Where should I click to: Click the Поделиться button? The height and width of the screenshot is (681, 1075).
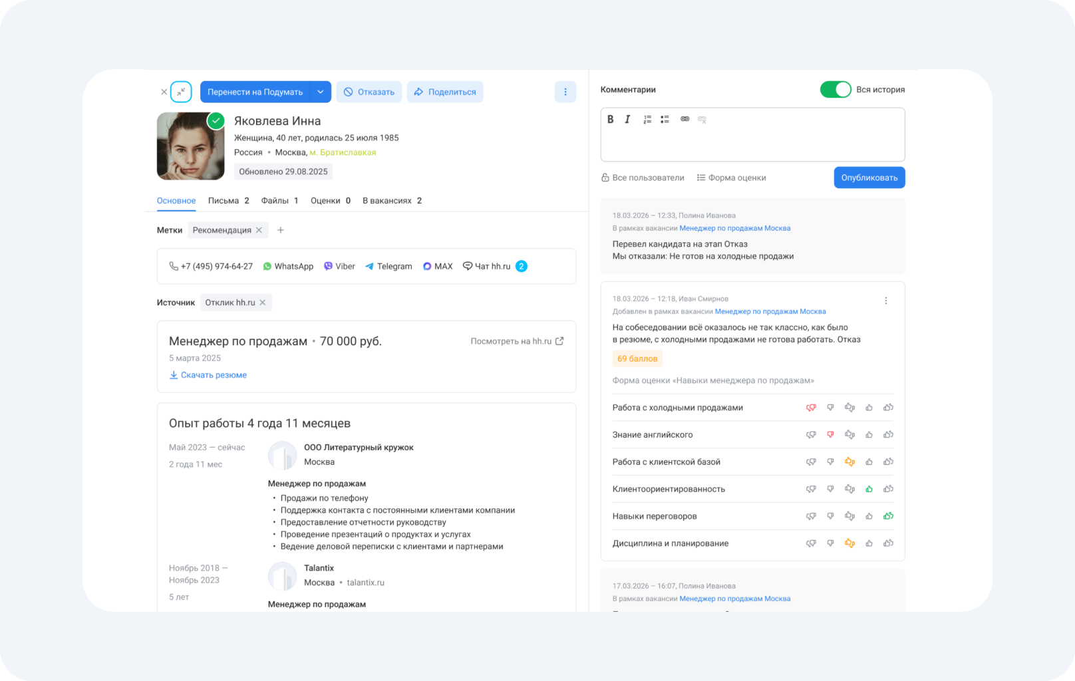pyautogui.click(x=445, y=92)
